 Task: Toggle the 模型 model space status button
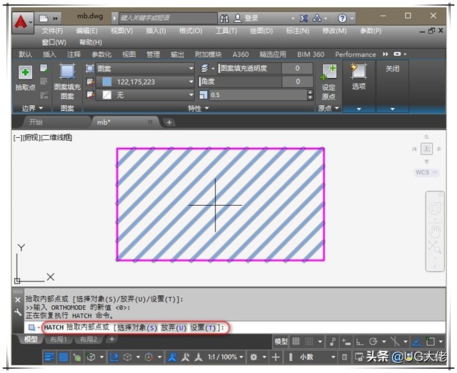tap(281, 342)
